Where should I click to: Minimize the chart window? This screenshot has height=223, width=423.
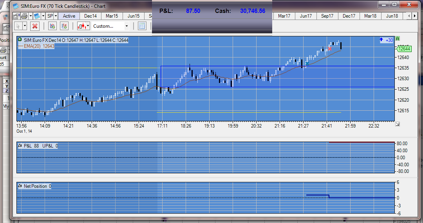click(x=384, y=5)
